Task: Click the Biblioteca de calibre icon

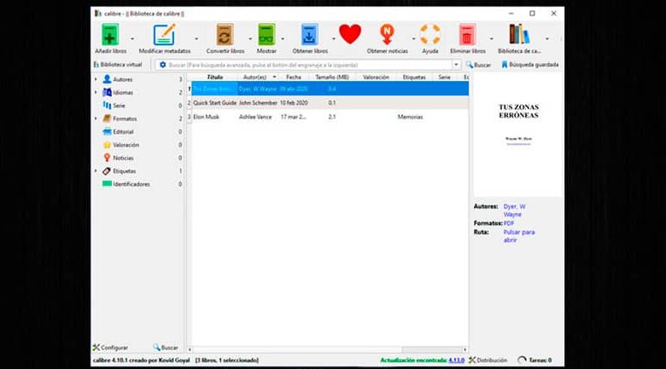Action: pyautogui.click(x=519, y=35)
